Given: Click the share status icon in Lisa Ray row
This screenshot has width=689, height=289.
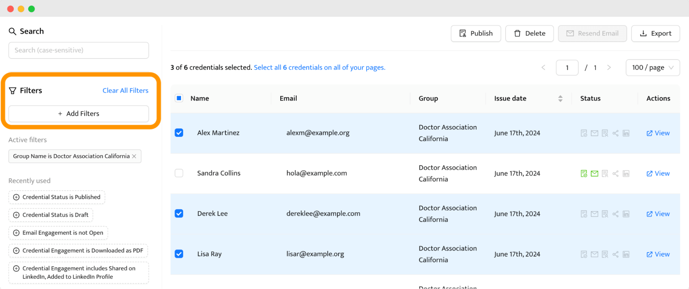Looking at the screenshot, I should [616, 254].
